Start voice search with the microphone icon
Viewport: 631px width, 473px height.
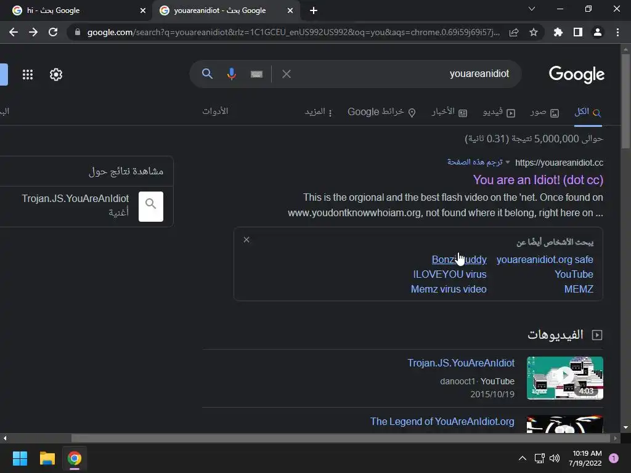232,74
